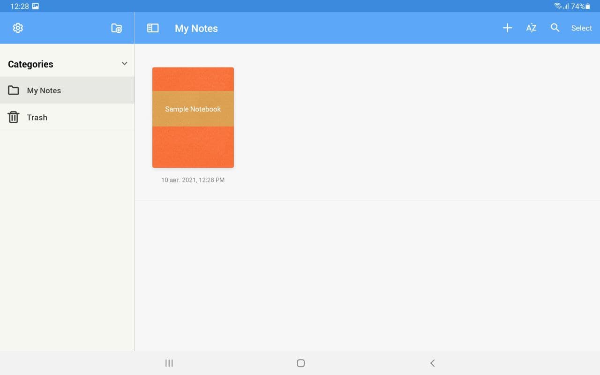Toggle the sidebar panel icon
The height and width of the screenshot is (375, 600).
tap(153, 28)
